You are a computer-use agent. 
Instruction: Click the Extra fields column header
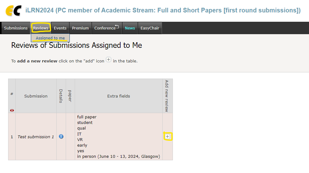click(119, 96)
